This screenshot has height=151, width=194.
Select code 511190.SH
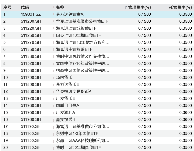31,127
